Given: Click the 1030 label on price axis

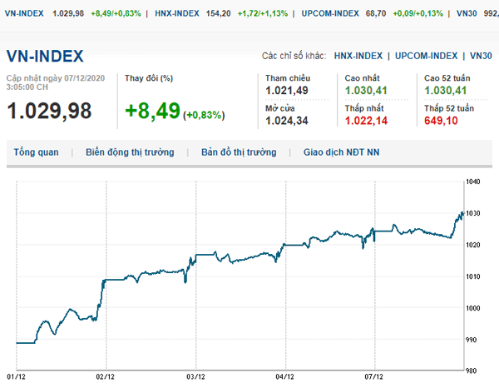Looking at the screenshot, I should (473, 213).
